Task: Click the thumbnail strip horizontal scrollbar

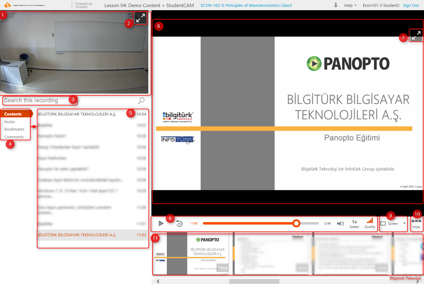Action: click(254, 281)
